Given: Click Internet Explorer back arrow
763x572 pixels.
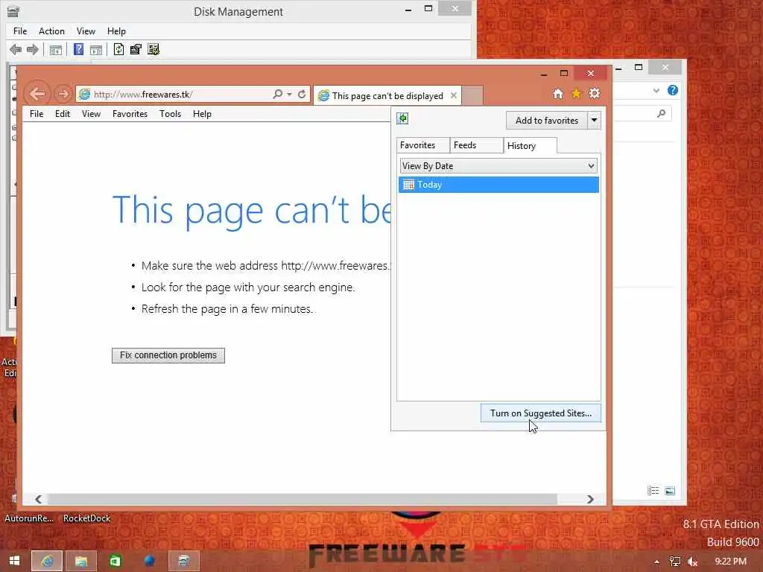Looking at the screenshot, I should click(x=37, y=93).
